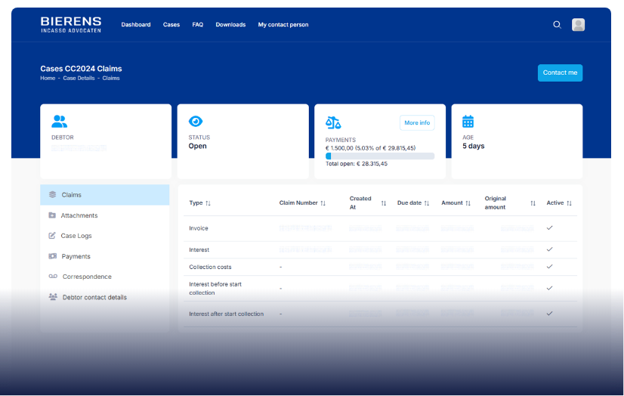Click the Invoice type cell
This screenshot has width=624, height=396.
[x=199, y=228]
